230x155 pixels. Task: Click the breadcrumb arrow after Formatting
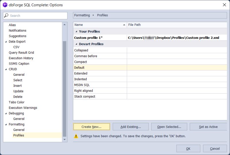(93, 15)
